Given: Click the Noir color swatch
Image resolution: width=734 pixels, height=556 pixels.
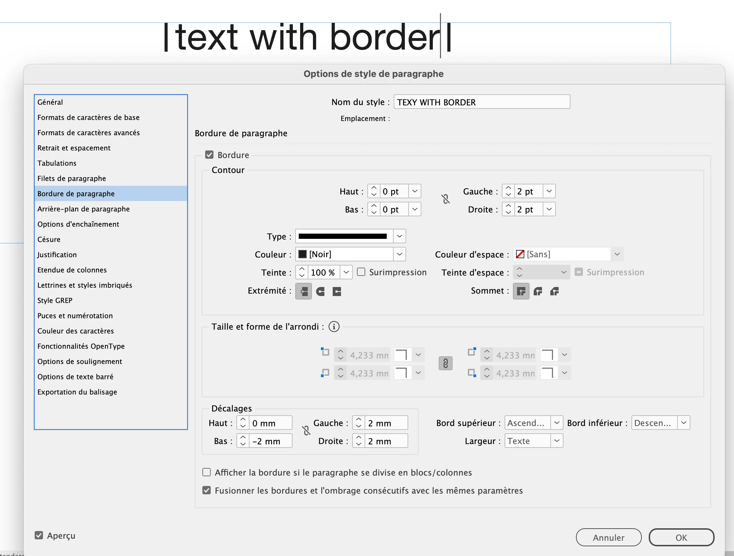Looking at the screenshot, I should [303, 254].
